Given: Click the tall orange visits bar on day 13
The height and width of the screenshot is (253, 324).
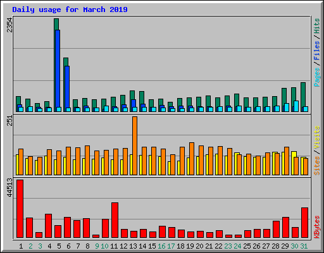Looking at the screenshot, I should (135, 145).
